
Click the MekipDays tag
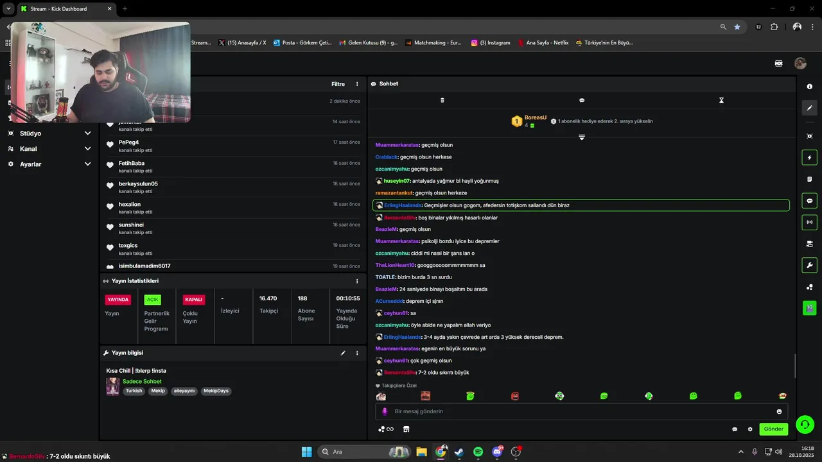216,391
